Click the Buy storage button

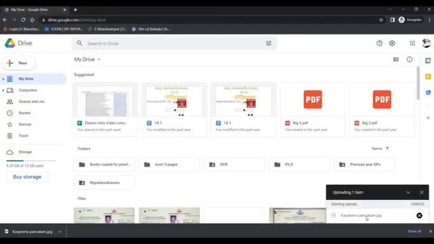pyautogui.click(x=27, y=177)
